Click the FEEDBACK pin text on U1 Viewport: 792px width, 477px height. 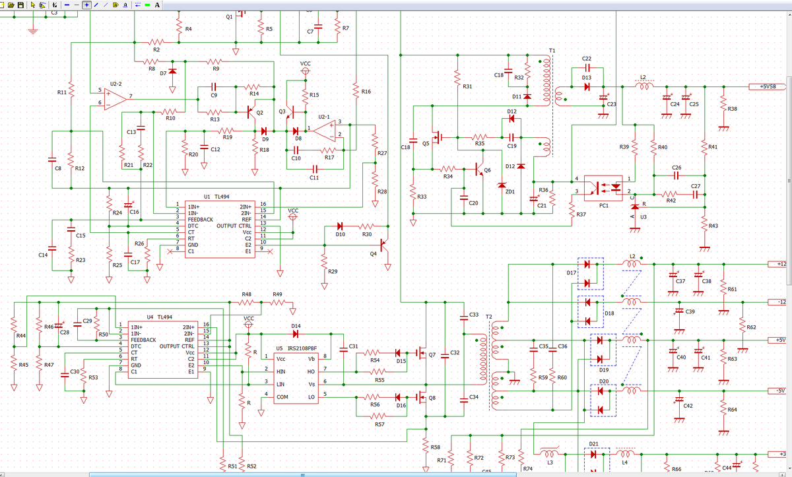click(201, 219)
